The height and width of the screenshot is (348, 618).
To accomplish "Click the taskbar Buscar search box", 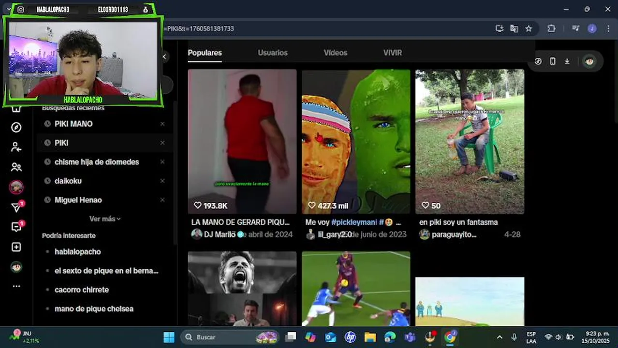I will pos(231,337).
